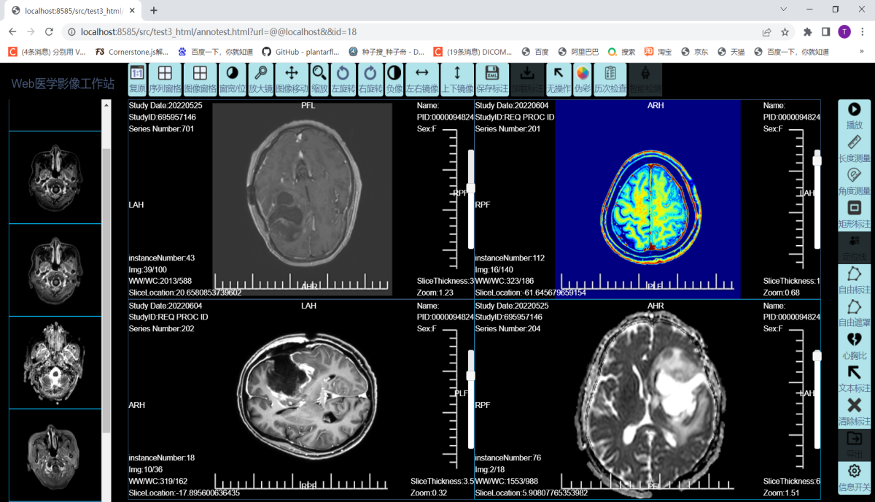Bookmark this page with the star
The height and width of the screenshot is (502, 875).
(785, 32)
